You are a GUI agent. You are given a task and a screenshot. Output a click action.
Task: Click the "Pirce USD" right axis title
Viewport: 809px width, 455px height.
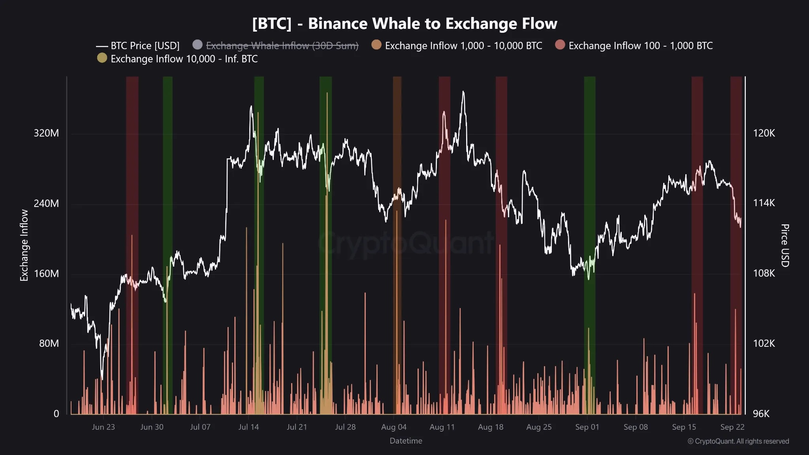click(785, 245)
